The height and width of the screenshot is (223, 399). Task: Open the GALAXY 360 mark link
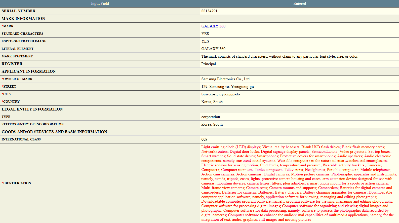[x=213, y=26]
